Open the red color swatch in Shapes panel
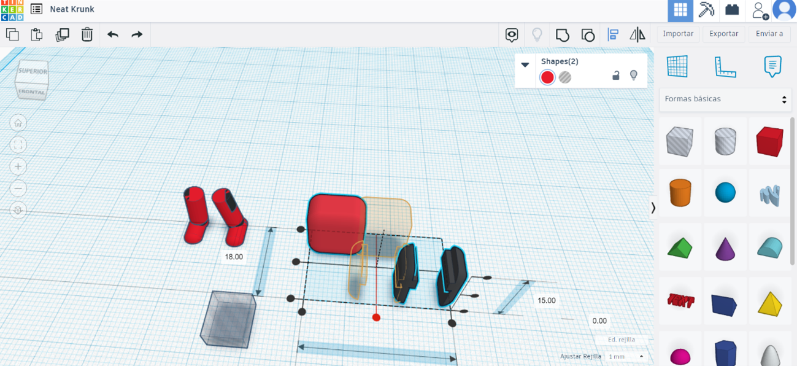This screenshot has height=366, width=797. pos(547,77)
